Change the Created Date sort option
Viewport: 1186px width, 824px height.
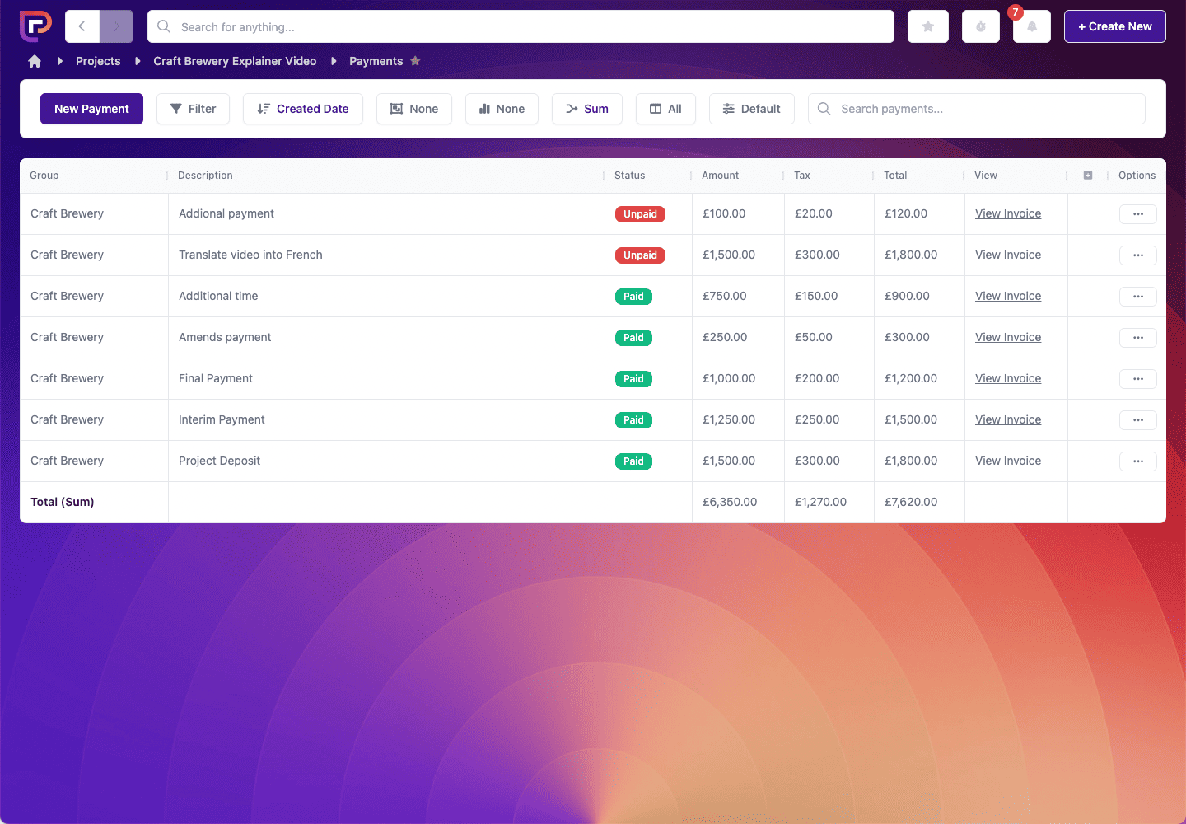[303, 109]
